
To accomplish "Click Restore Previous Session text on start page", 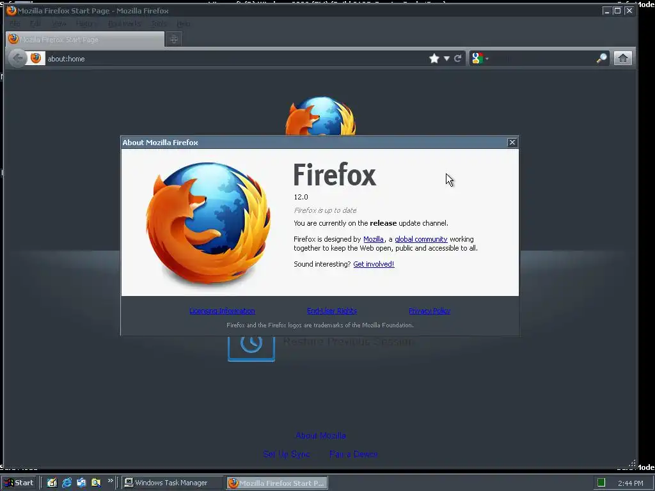I will point(349,341).
